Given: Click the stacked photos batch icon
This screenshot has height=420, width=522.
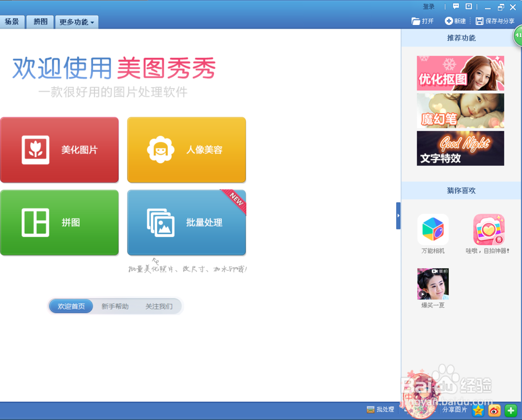Looking at the screenshot, I should coord(160,223).
